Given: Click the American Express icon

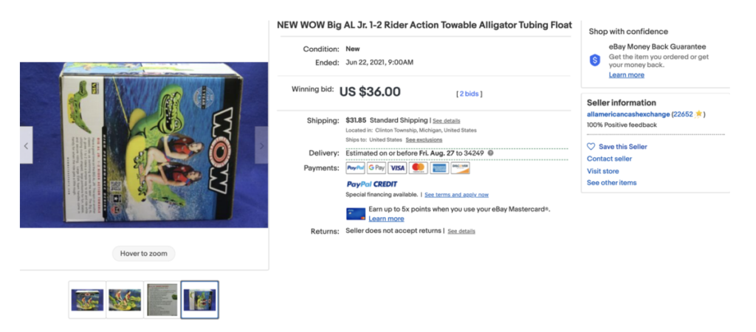Looking at the screenshot, I should point(439,168).
